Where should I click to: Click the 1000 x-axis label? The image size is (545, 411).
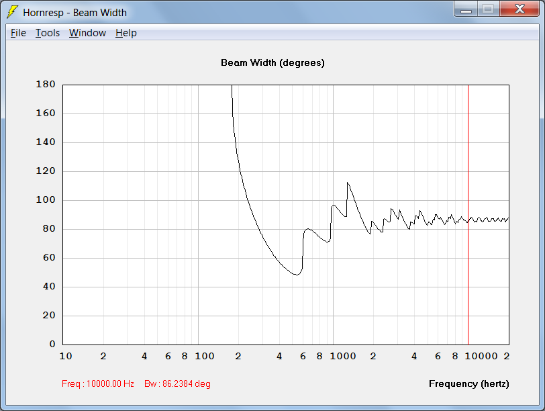(343, 356)
